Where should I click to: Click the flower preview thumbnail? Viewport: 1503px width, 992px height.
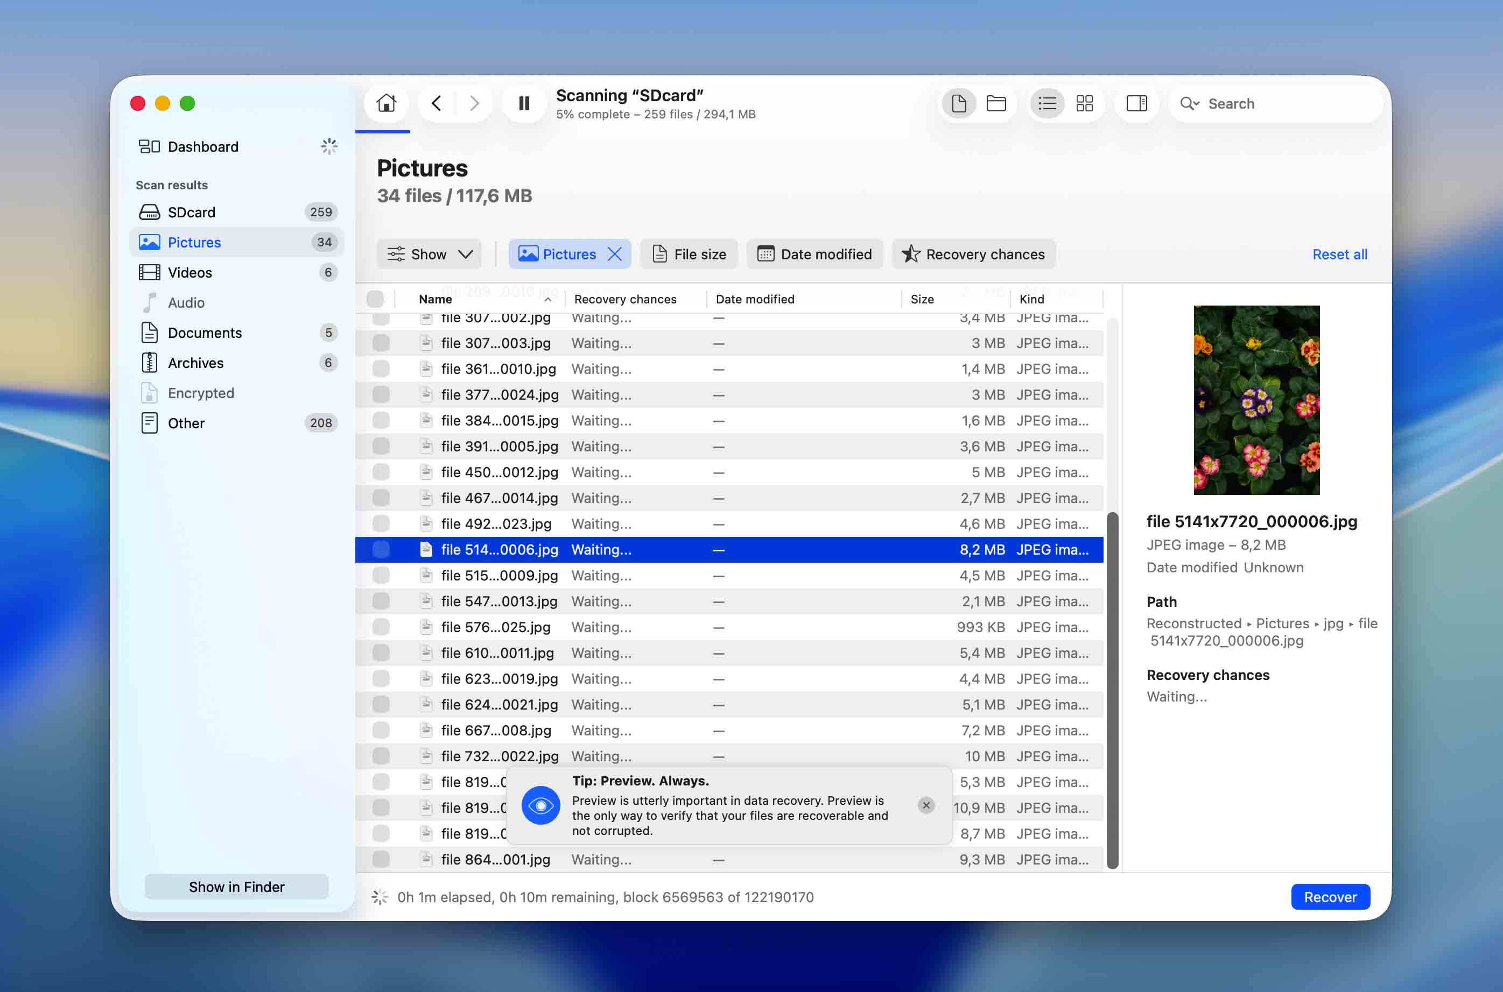coord(1256,400)
